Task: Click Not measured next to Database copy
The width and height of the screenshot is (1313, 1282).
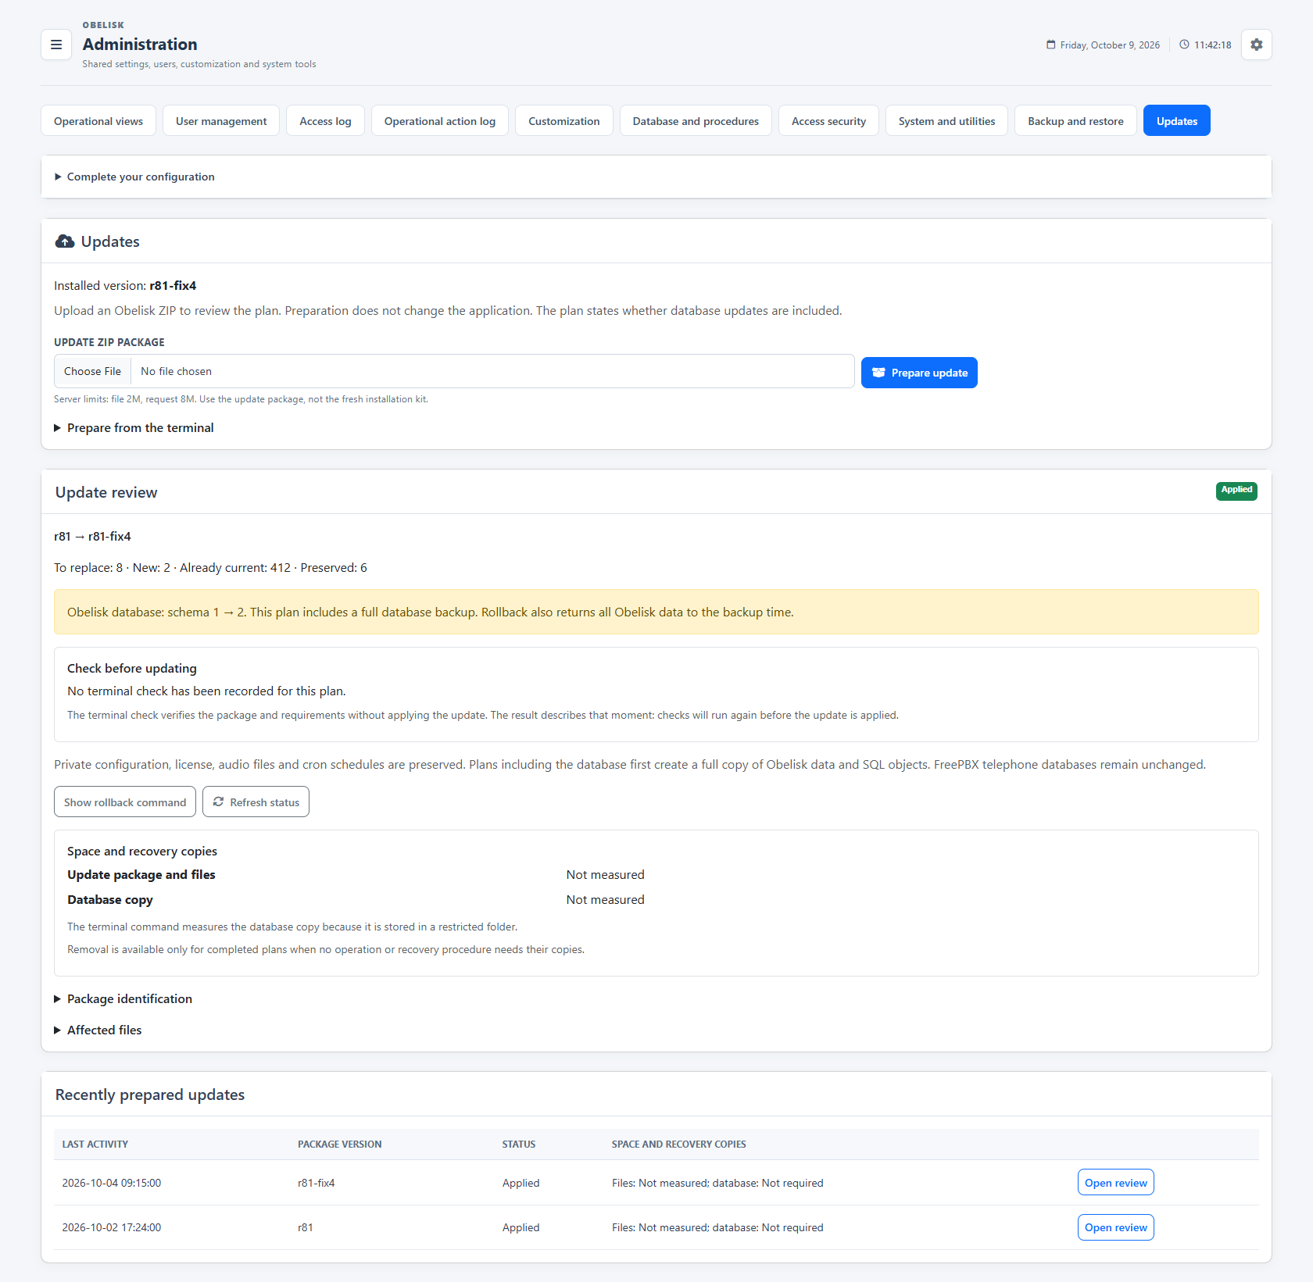Action: pos(606,900)
